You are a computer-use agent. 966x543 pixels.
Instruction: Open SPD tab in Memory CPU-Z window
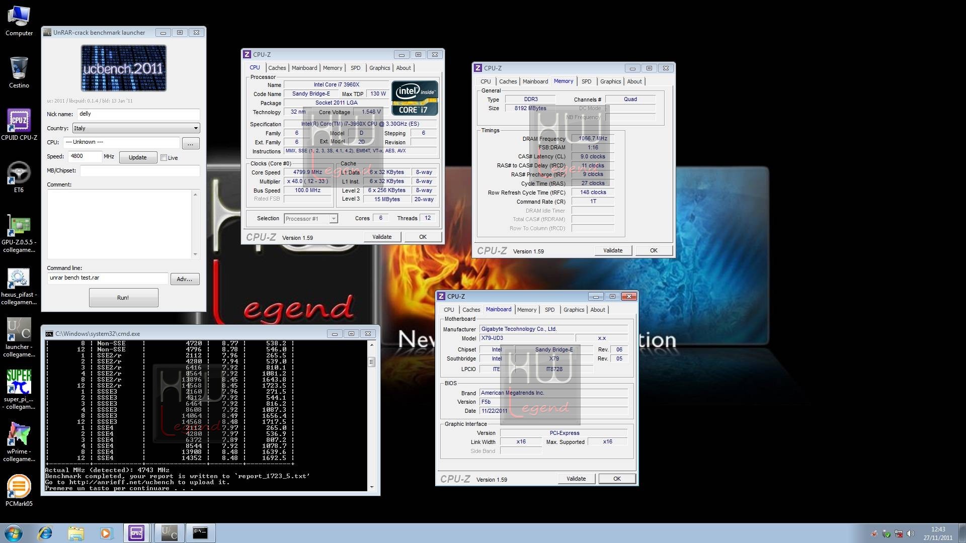click(x=587, y=81)
